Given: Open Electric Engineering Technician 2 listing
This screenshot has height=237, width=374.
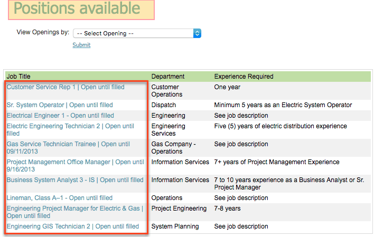Looking at the screenshot, I should coord(70,130).
